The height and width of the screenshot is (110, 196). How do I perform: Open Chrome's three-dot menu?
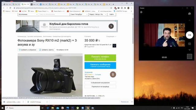click(x=131, y=8)
